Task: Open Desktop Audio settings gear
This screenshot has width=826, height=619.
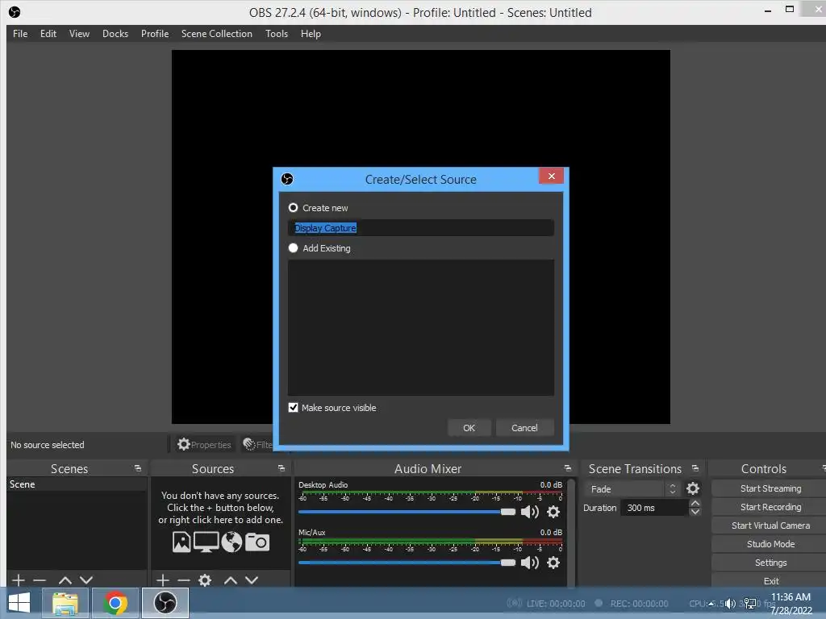Action: [553, 512]
